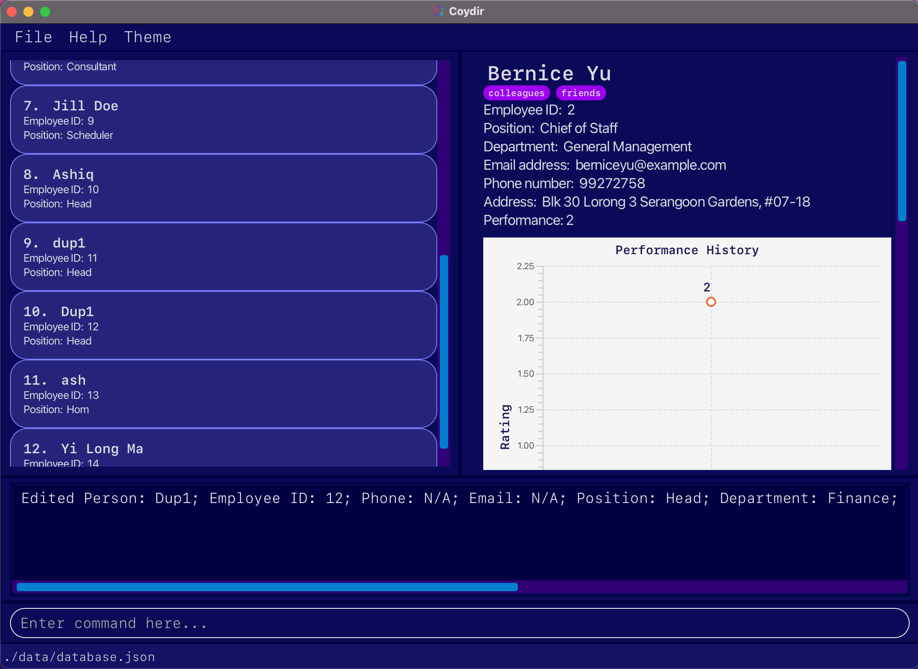Click the orange data point on chart
Image resolution: width=918 pixels, height=669 pixels.
pos(711,302)
